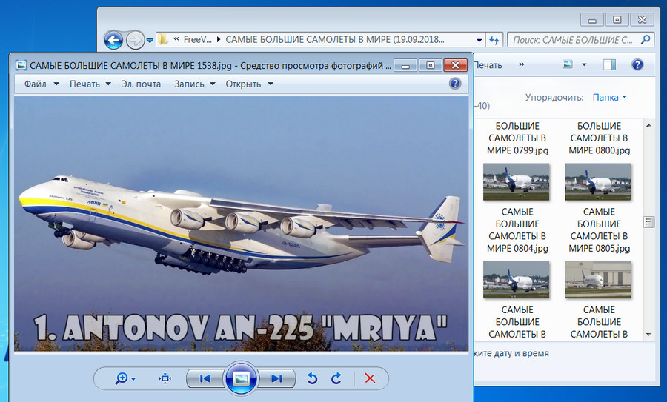Click Эл. почта in Photo Viewer

(x=141, y=84)
